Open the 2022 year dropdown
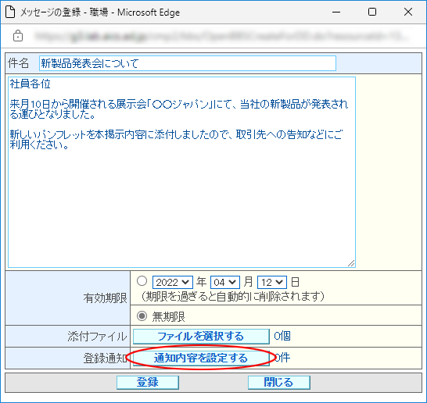427x403 pixels. (173, 282)
